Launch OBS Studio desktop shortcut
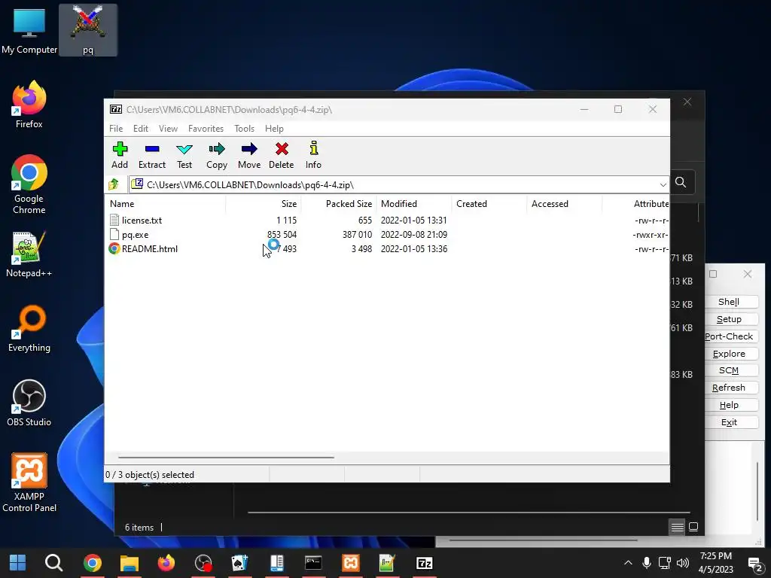Viewport: 771px width, 578px height. click(29, 403)
